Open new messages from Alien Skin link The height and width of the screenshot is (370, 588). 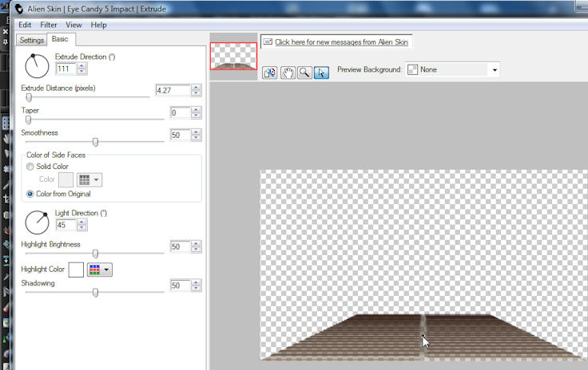coord(341,42)
